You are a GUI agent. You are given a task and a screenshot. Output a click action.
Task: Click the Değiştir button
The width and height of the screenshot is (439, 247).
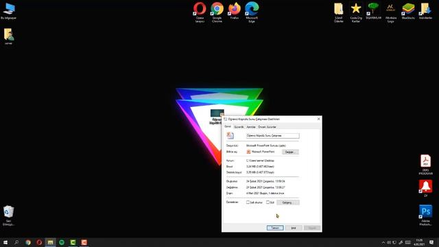(290, 152)
